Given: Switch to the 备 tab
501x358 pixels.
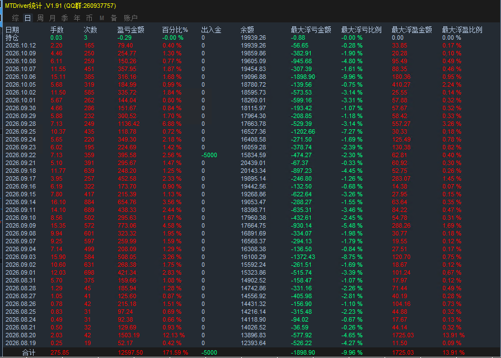Looking at the screenshot, I should tap(114, 18).
